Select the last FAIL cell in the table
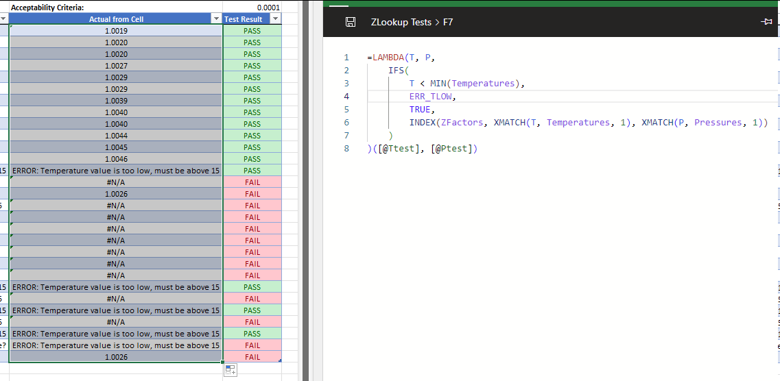780x381 pixels. click(252, 357)
